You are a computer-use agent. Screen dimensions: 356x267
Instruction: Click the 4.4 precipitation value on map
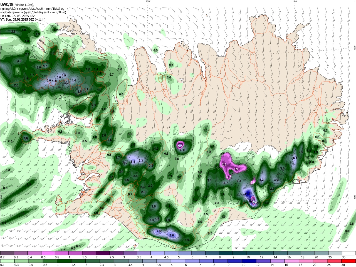(x=74, y=80)
